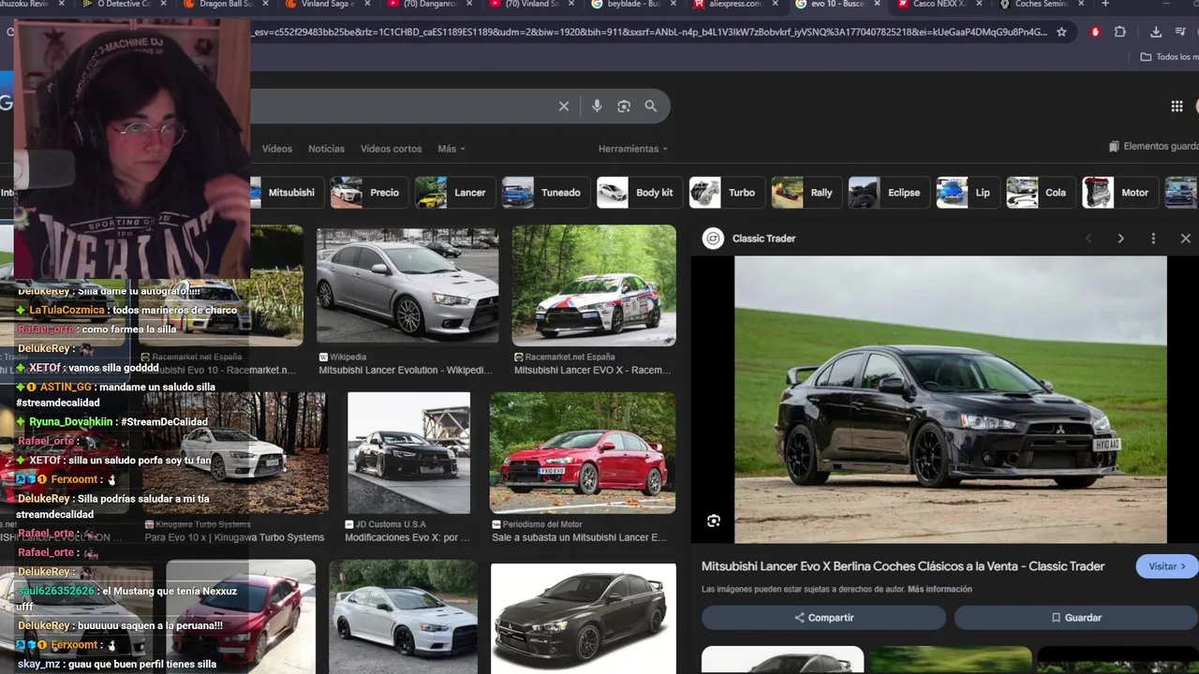This screenshot has height=674, width=1199.
Task: Switch to the Noticias search tab
Action: pos(326,149)
